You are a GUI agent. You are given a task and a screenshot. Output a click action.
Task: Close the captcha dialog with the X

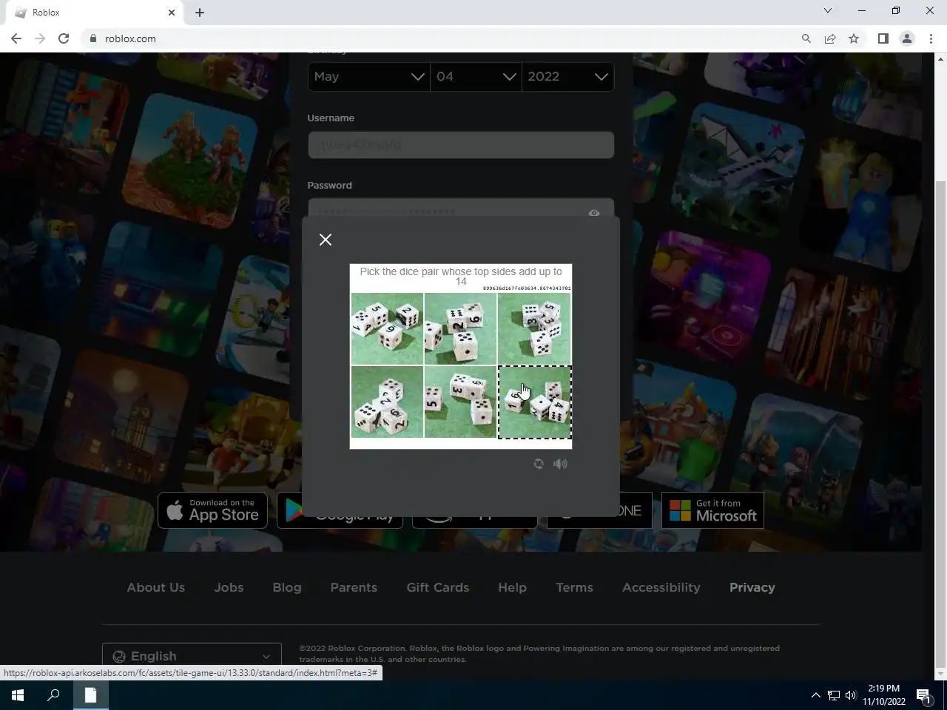tap(326, 240)
